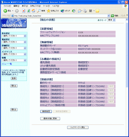Click the Refresh page icon

(x=29, y=11)
